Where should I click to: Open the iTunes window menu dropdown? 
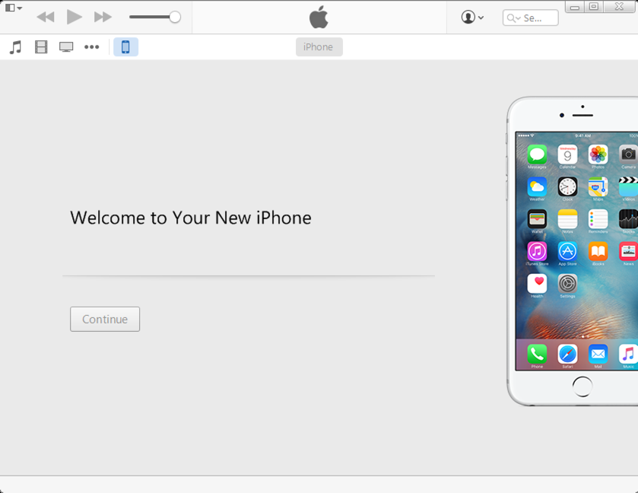point(14,8)
